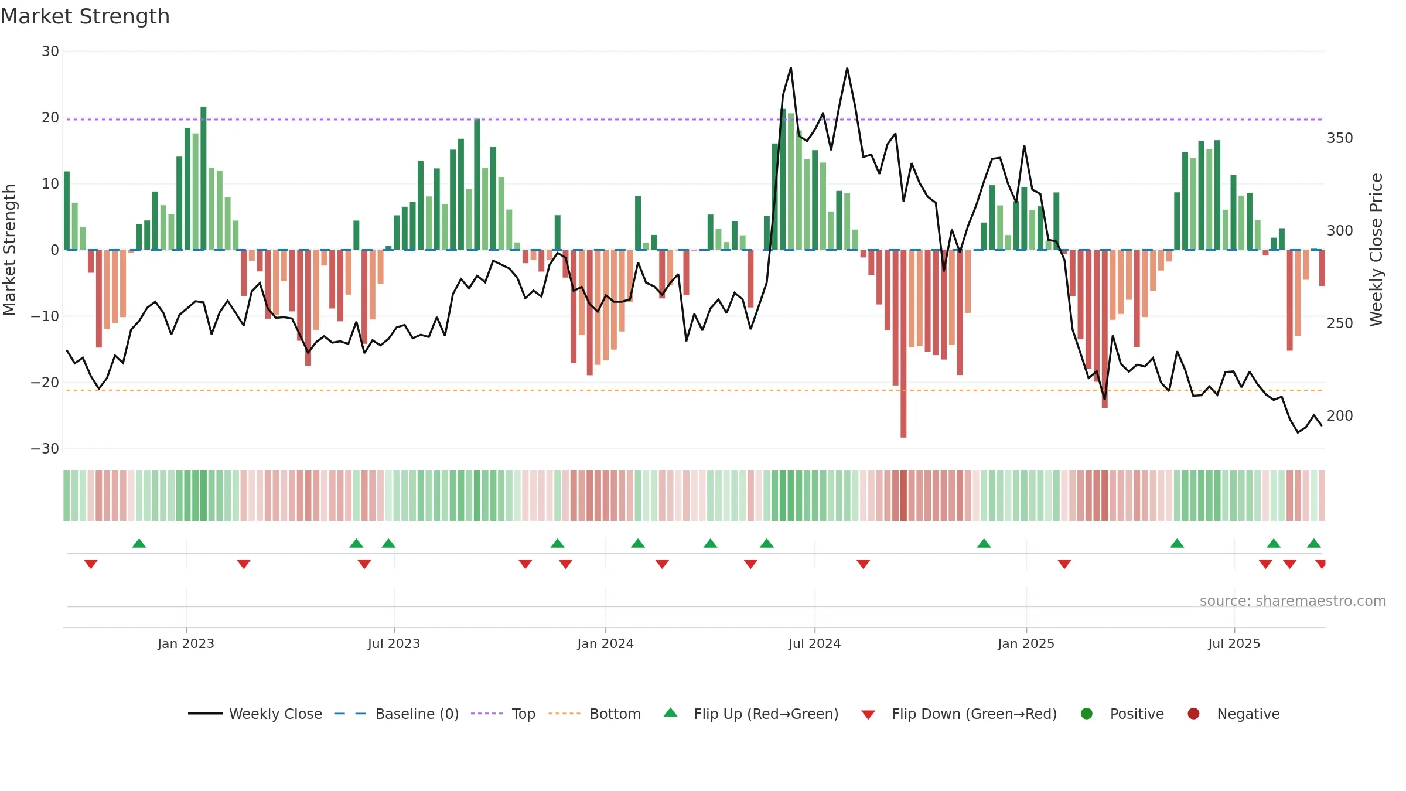Click the Jul 2023 x-axis label
The width and height of the screenshot is (1406, 791).
[394, 643]
